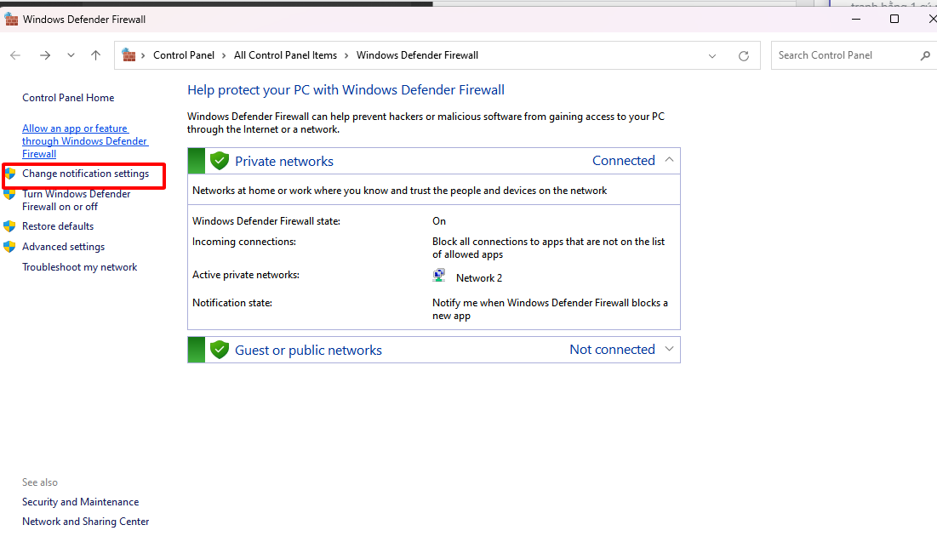The image size is (937, 542).
Task: Click the title bar firewall app icon
Action: point(11,19)
